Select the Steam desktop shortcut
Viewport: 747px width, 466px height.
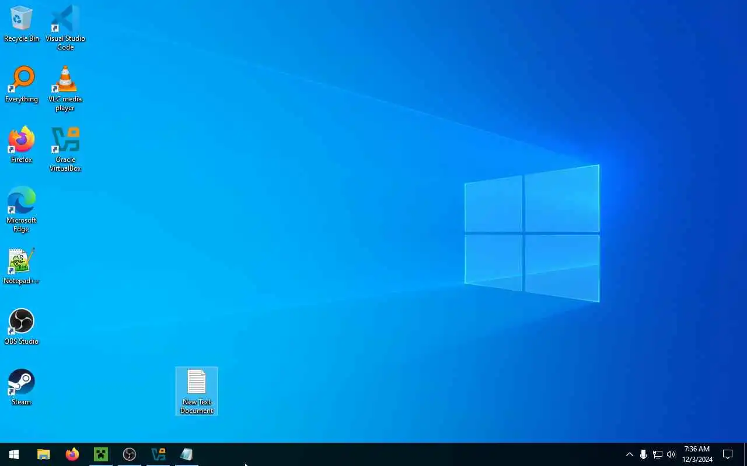click(x=22, y=387)
